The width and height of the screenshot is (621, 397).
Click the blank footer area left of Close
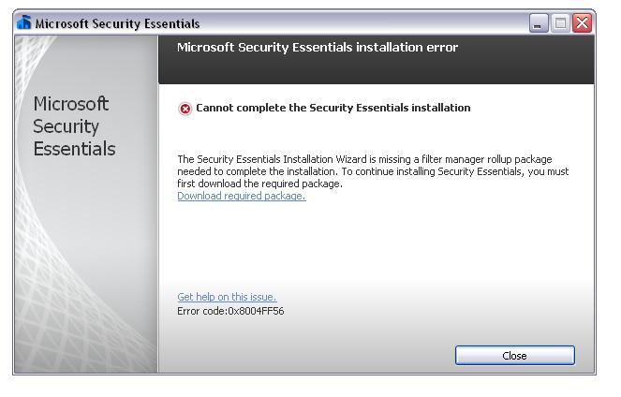pyautogui.click(x=309, y=355)
